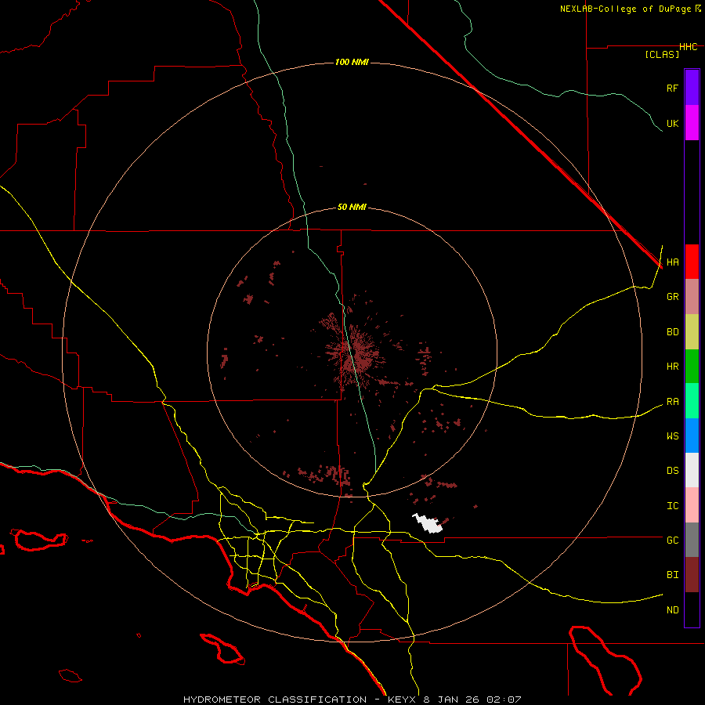Click the gray GC ground clutter swatch
This screenshot has height=705, width=705.
pyautogui.click(x=692, y=540)
